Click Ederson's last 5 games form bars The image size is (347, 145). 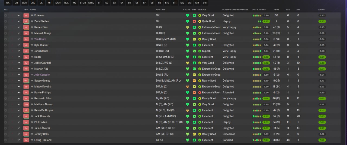click(257, 15)
